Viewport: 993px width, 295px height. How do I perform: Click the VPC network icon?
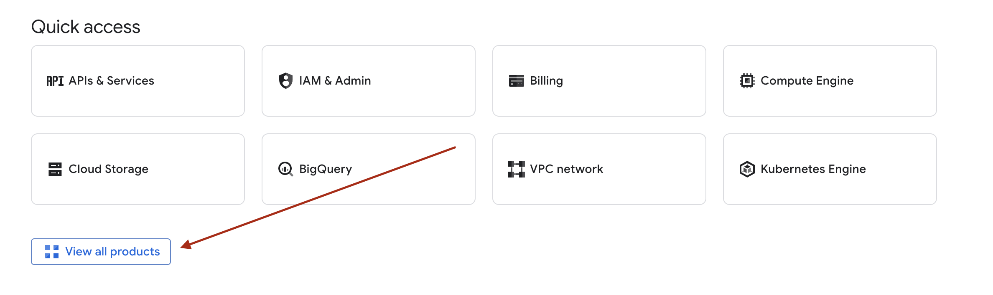[516, 169]
